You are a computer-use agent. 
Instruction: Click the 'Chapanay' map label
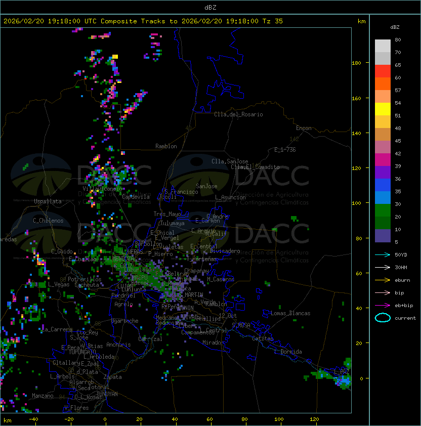tap(196, 271)
